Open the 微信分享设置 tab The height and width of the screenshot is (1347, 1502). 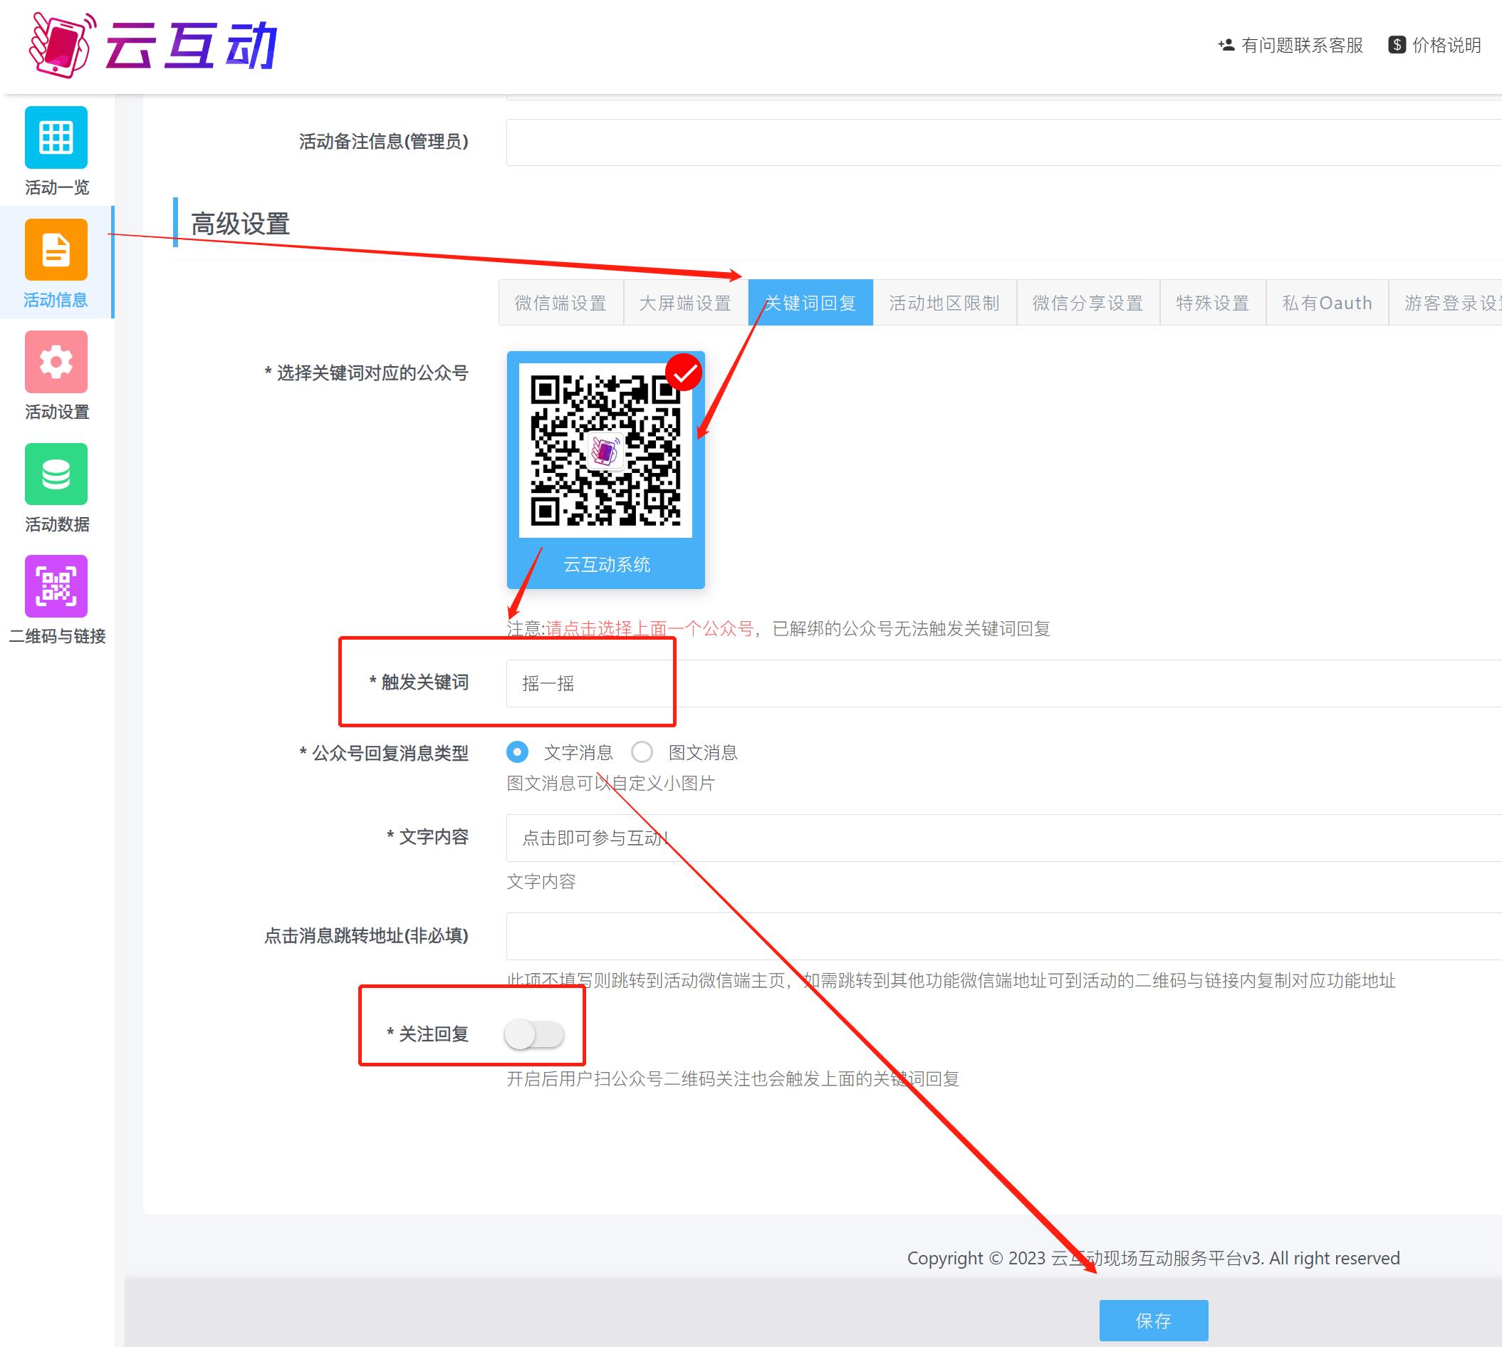(x=1088, y=303)
